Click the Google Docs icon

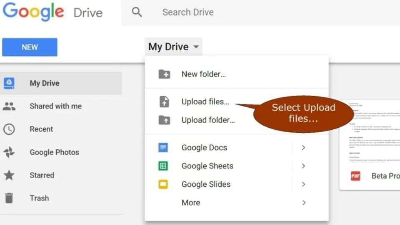click(163, 147)
